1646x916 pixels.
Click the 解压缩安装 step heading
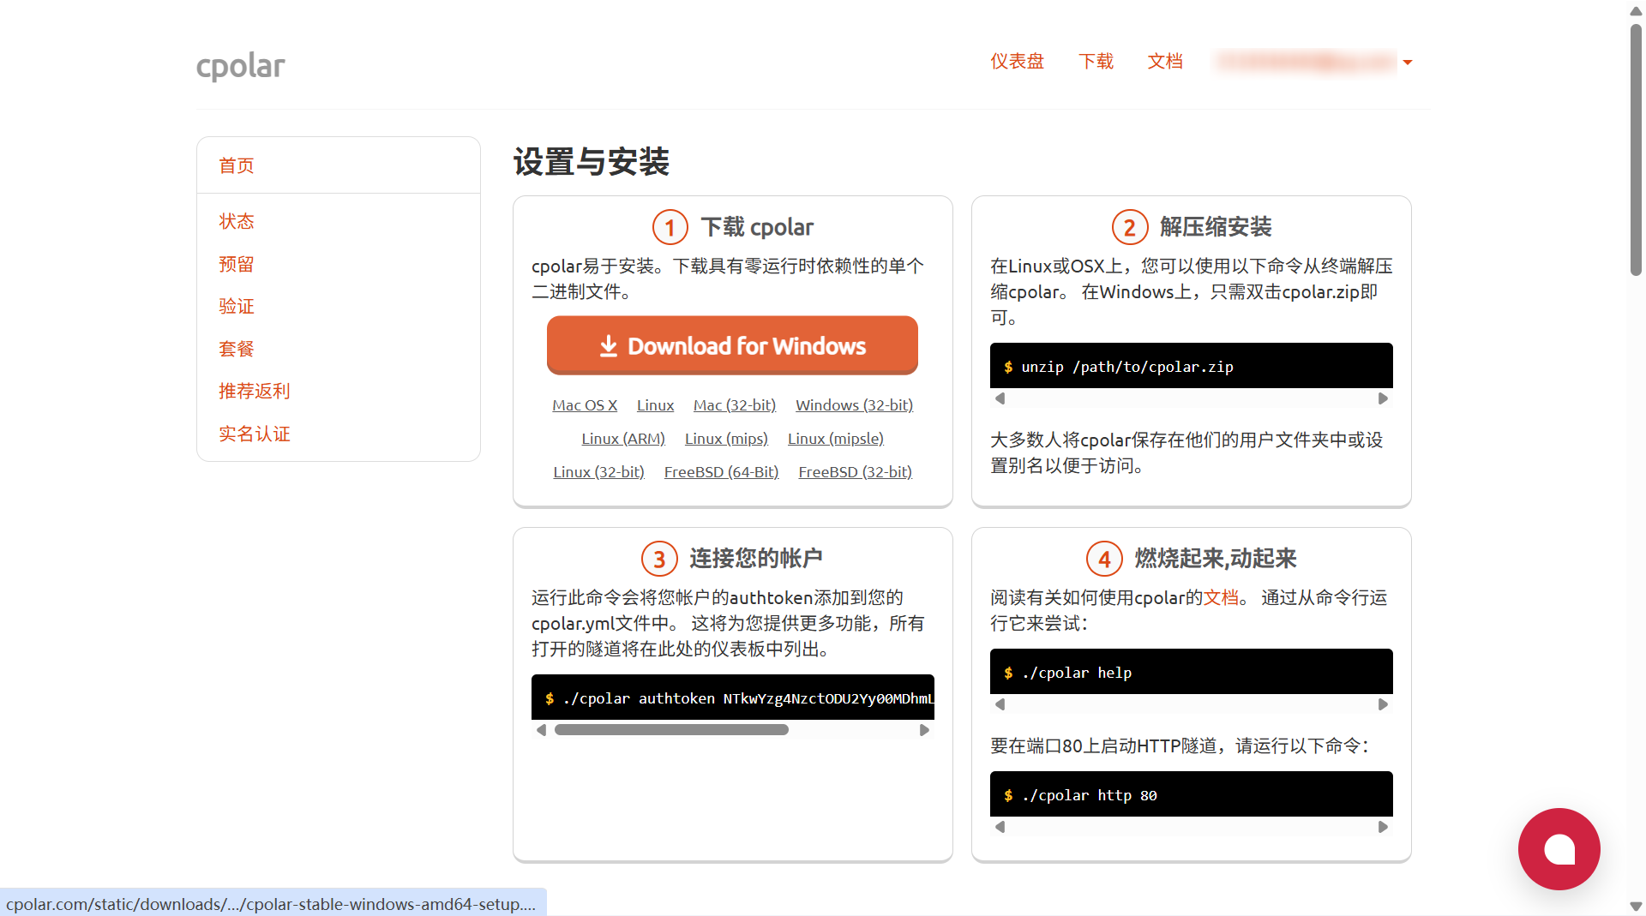(x=1216, y=227)
